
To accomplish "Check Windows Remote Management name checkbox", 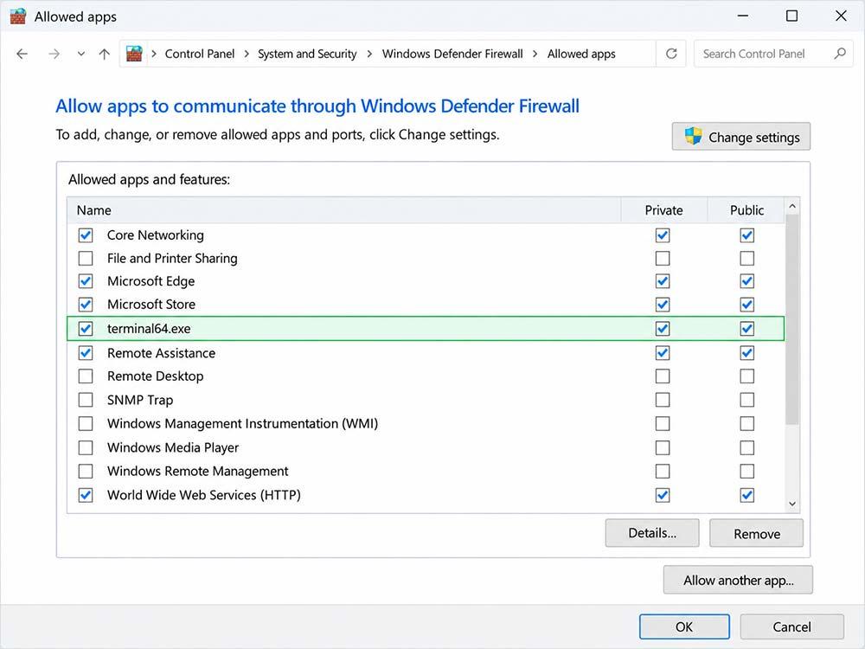I will [x=86, y=472].
